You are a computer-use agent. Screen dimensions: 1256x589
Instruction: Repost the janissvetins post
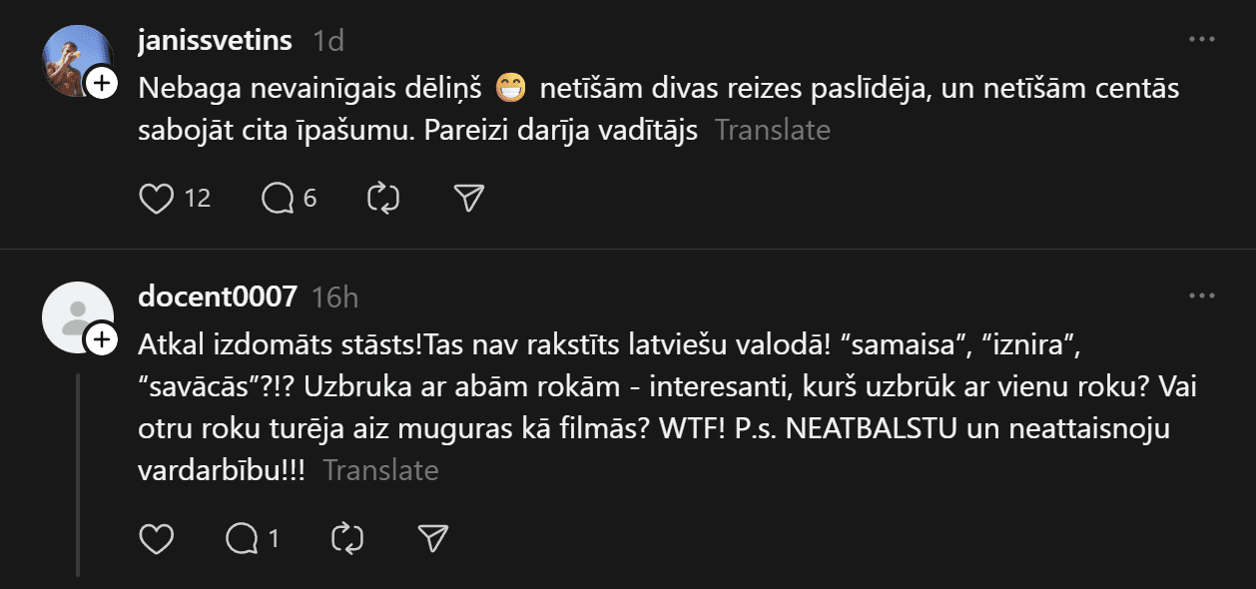point(383,199)
